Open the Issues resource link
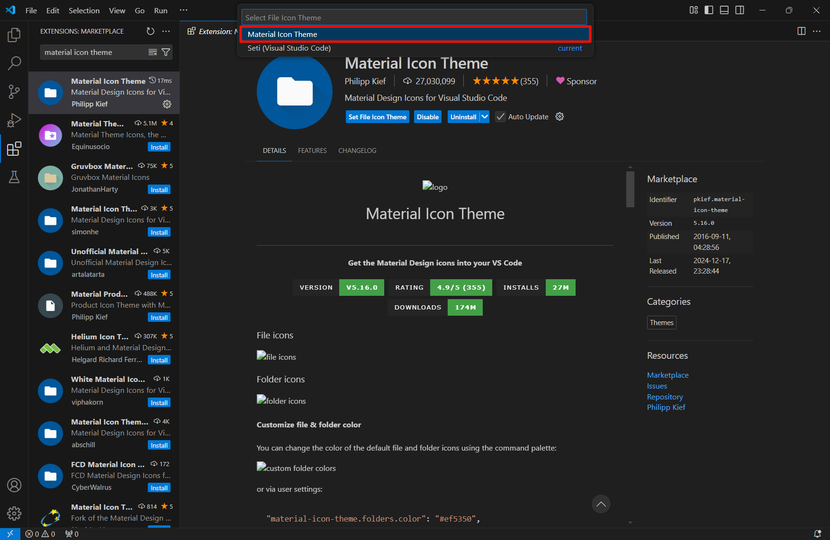Image resolution: width=830 pixels, height=540 pixels. coord(657,386)
